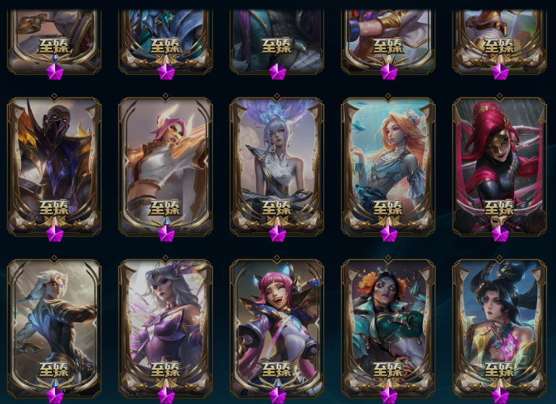Click diamond marker atop the crystal crown card
The height and width of the screenshot is (404, 556).
tap(277, 96)
